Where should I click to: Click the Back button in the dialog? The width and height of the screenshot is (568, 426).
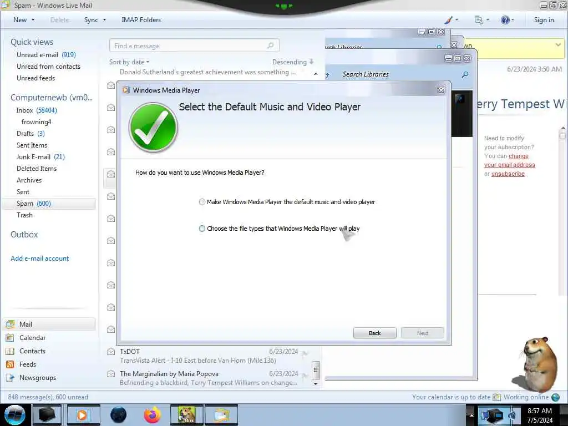[374, 333]
